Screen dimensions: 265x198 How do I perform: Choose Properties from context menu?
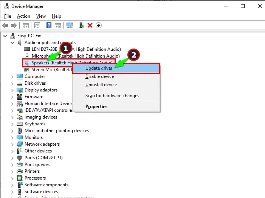[116, 107]
